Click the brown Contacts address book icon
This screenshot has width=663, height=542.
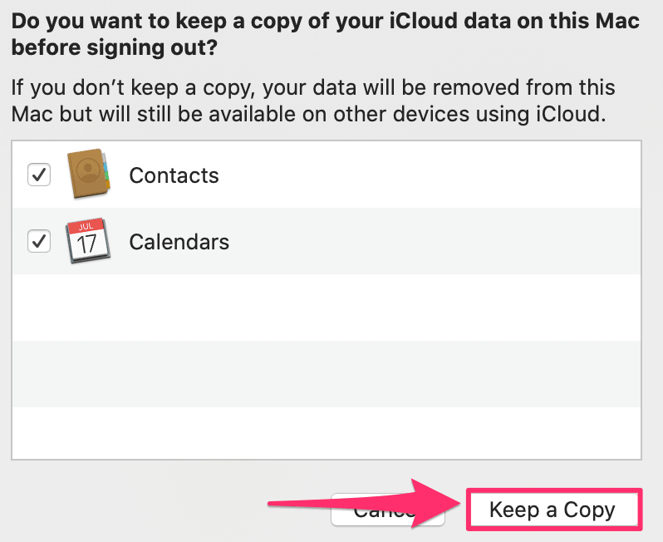pyautogui.click(x=89, y=174)
